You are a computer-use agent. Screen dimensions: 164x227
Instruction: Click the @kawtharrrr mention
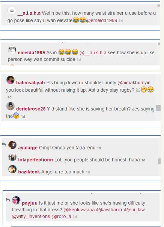(x=109, y=210)
